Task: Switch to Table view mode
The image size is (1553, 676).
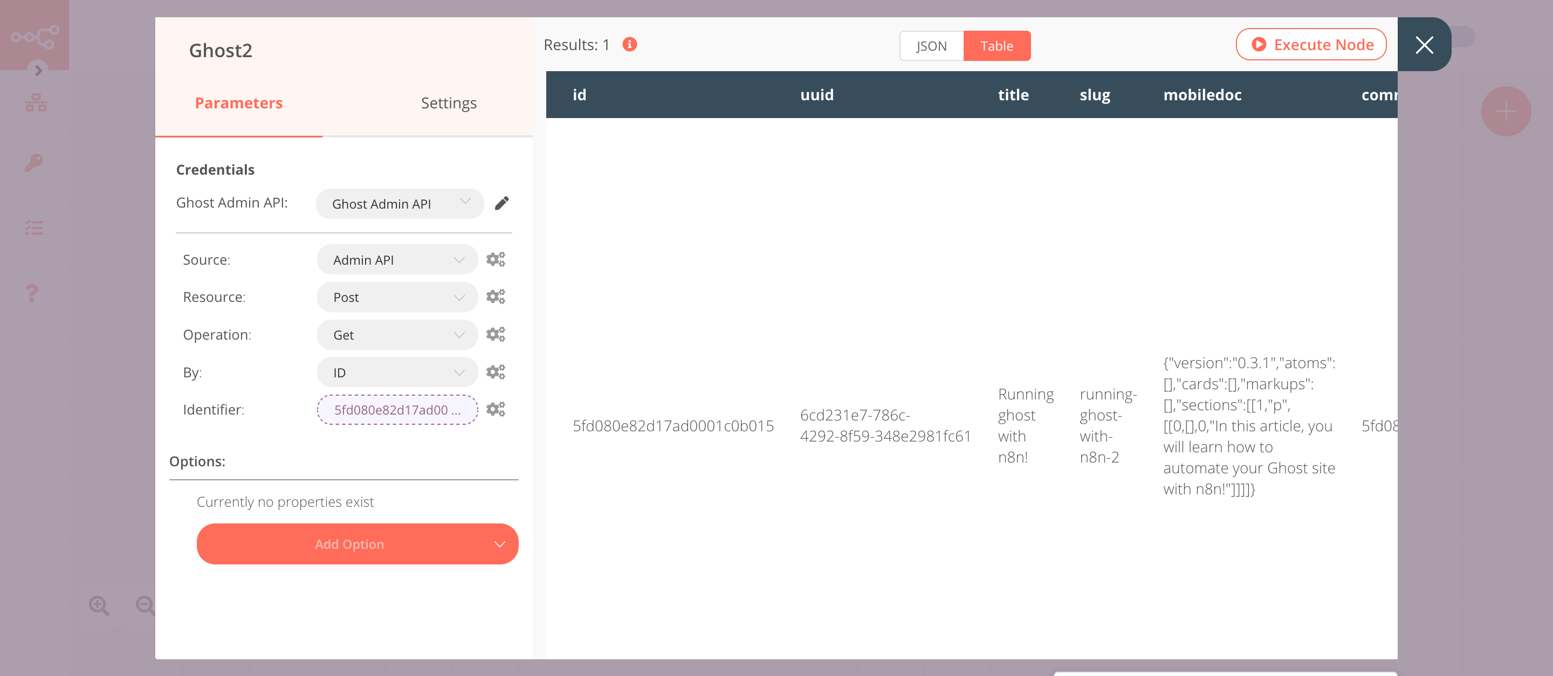Action: pos(997,45)
